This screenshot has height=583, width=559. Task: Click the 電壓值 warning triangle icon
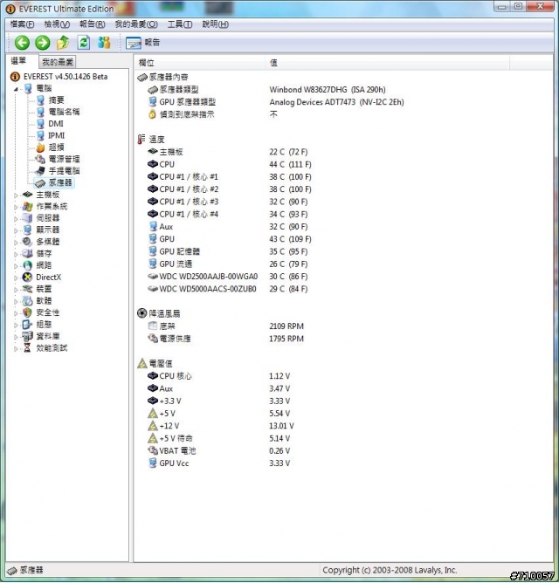[x=142, y=363]
